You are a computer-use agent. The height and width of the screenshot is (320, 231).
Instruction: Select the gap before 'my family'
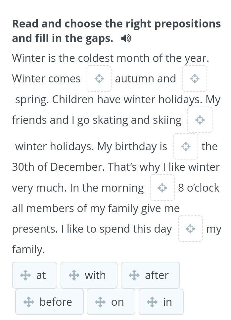[x=190, y=229]
